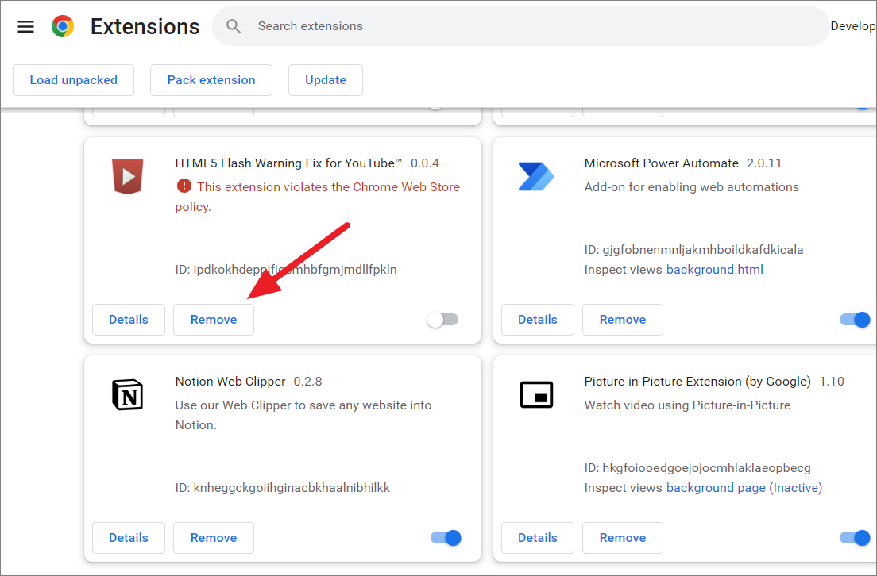The width and height of the screenshot is (877, 576).
Task: Click the HTML5 Flash Warning Fix for YouTube title
Action: tap(288, 163)
